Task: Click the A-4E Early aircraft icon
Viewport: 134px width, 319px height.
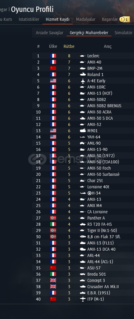Action: (83, 81)
